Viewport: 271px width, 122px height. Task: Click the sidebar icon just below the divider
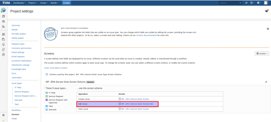point(3,34)
